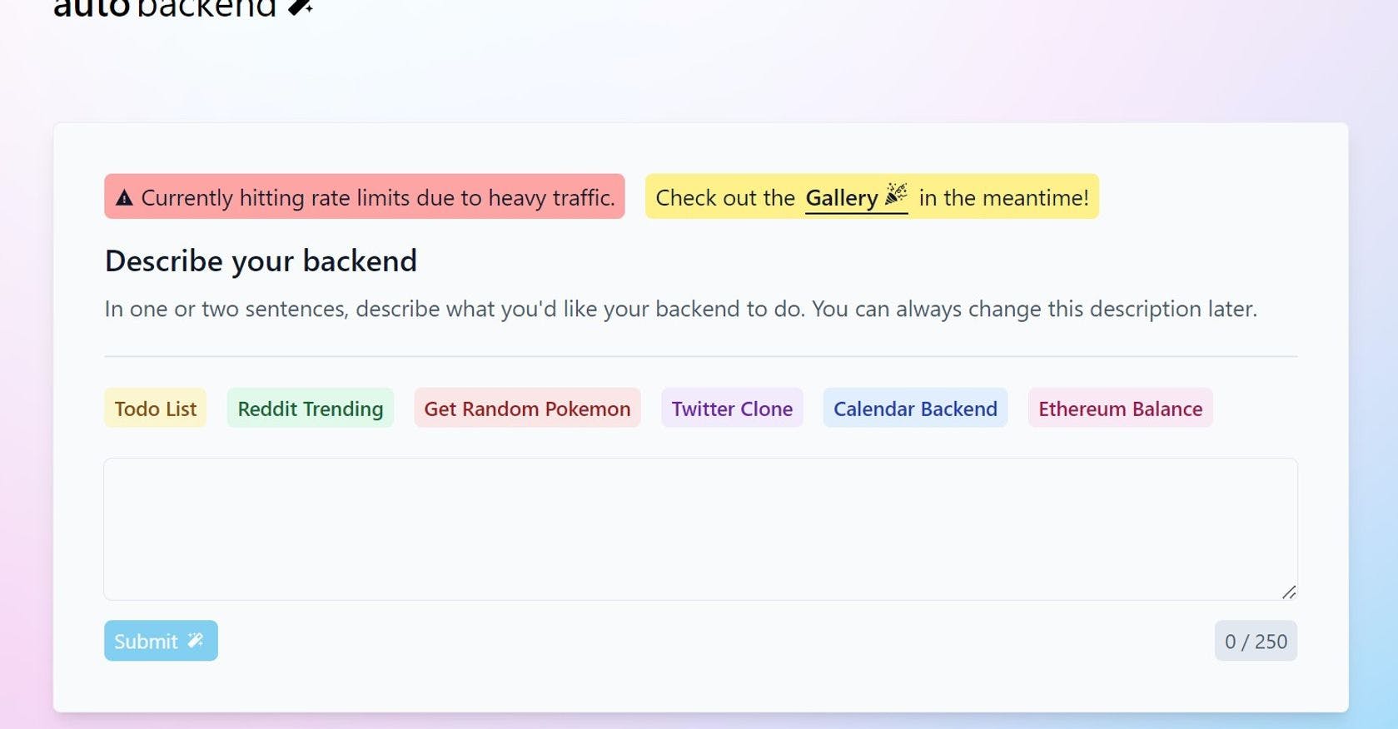Focus the backend description text area
The height and width of the screenshot is (729, 1398).
(x=699, y=528)
